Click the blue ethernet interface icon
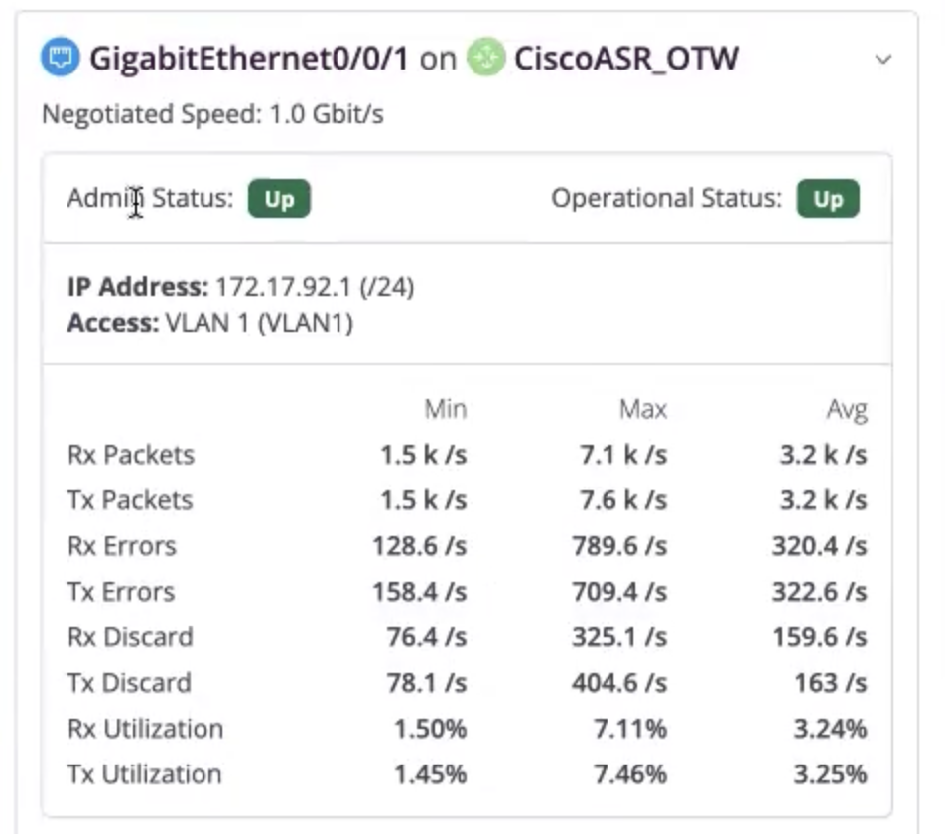This screenshot has width=945, height=834. [61, 58]
